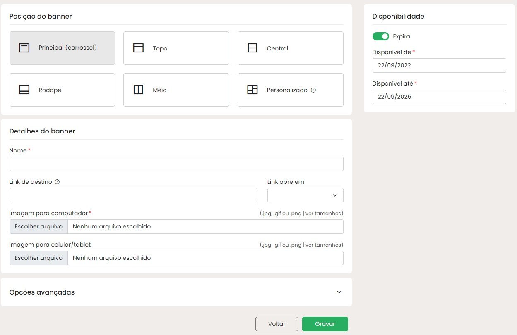Screen dimensions: 517x335
Task: Select the Personalizado grid icon
Action: tap(252, 90)
